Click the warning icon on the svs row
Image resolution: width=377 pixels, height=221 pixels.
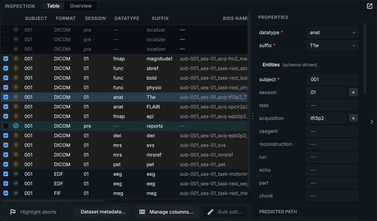click(x=16, y=145)
